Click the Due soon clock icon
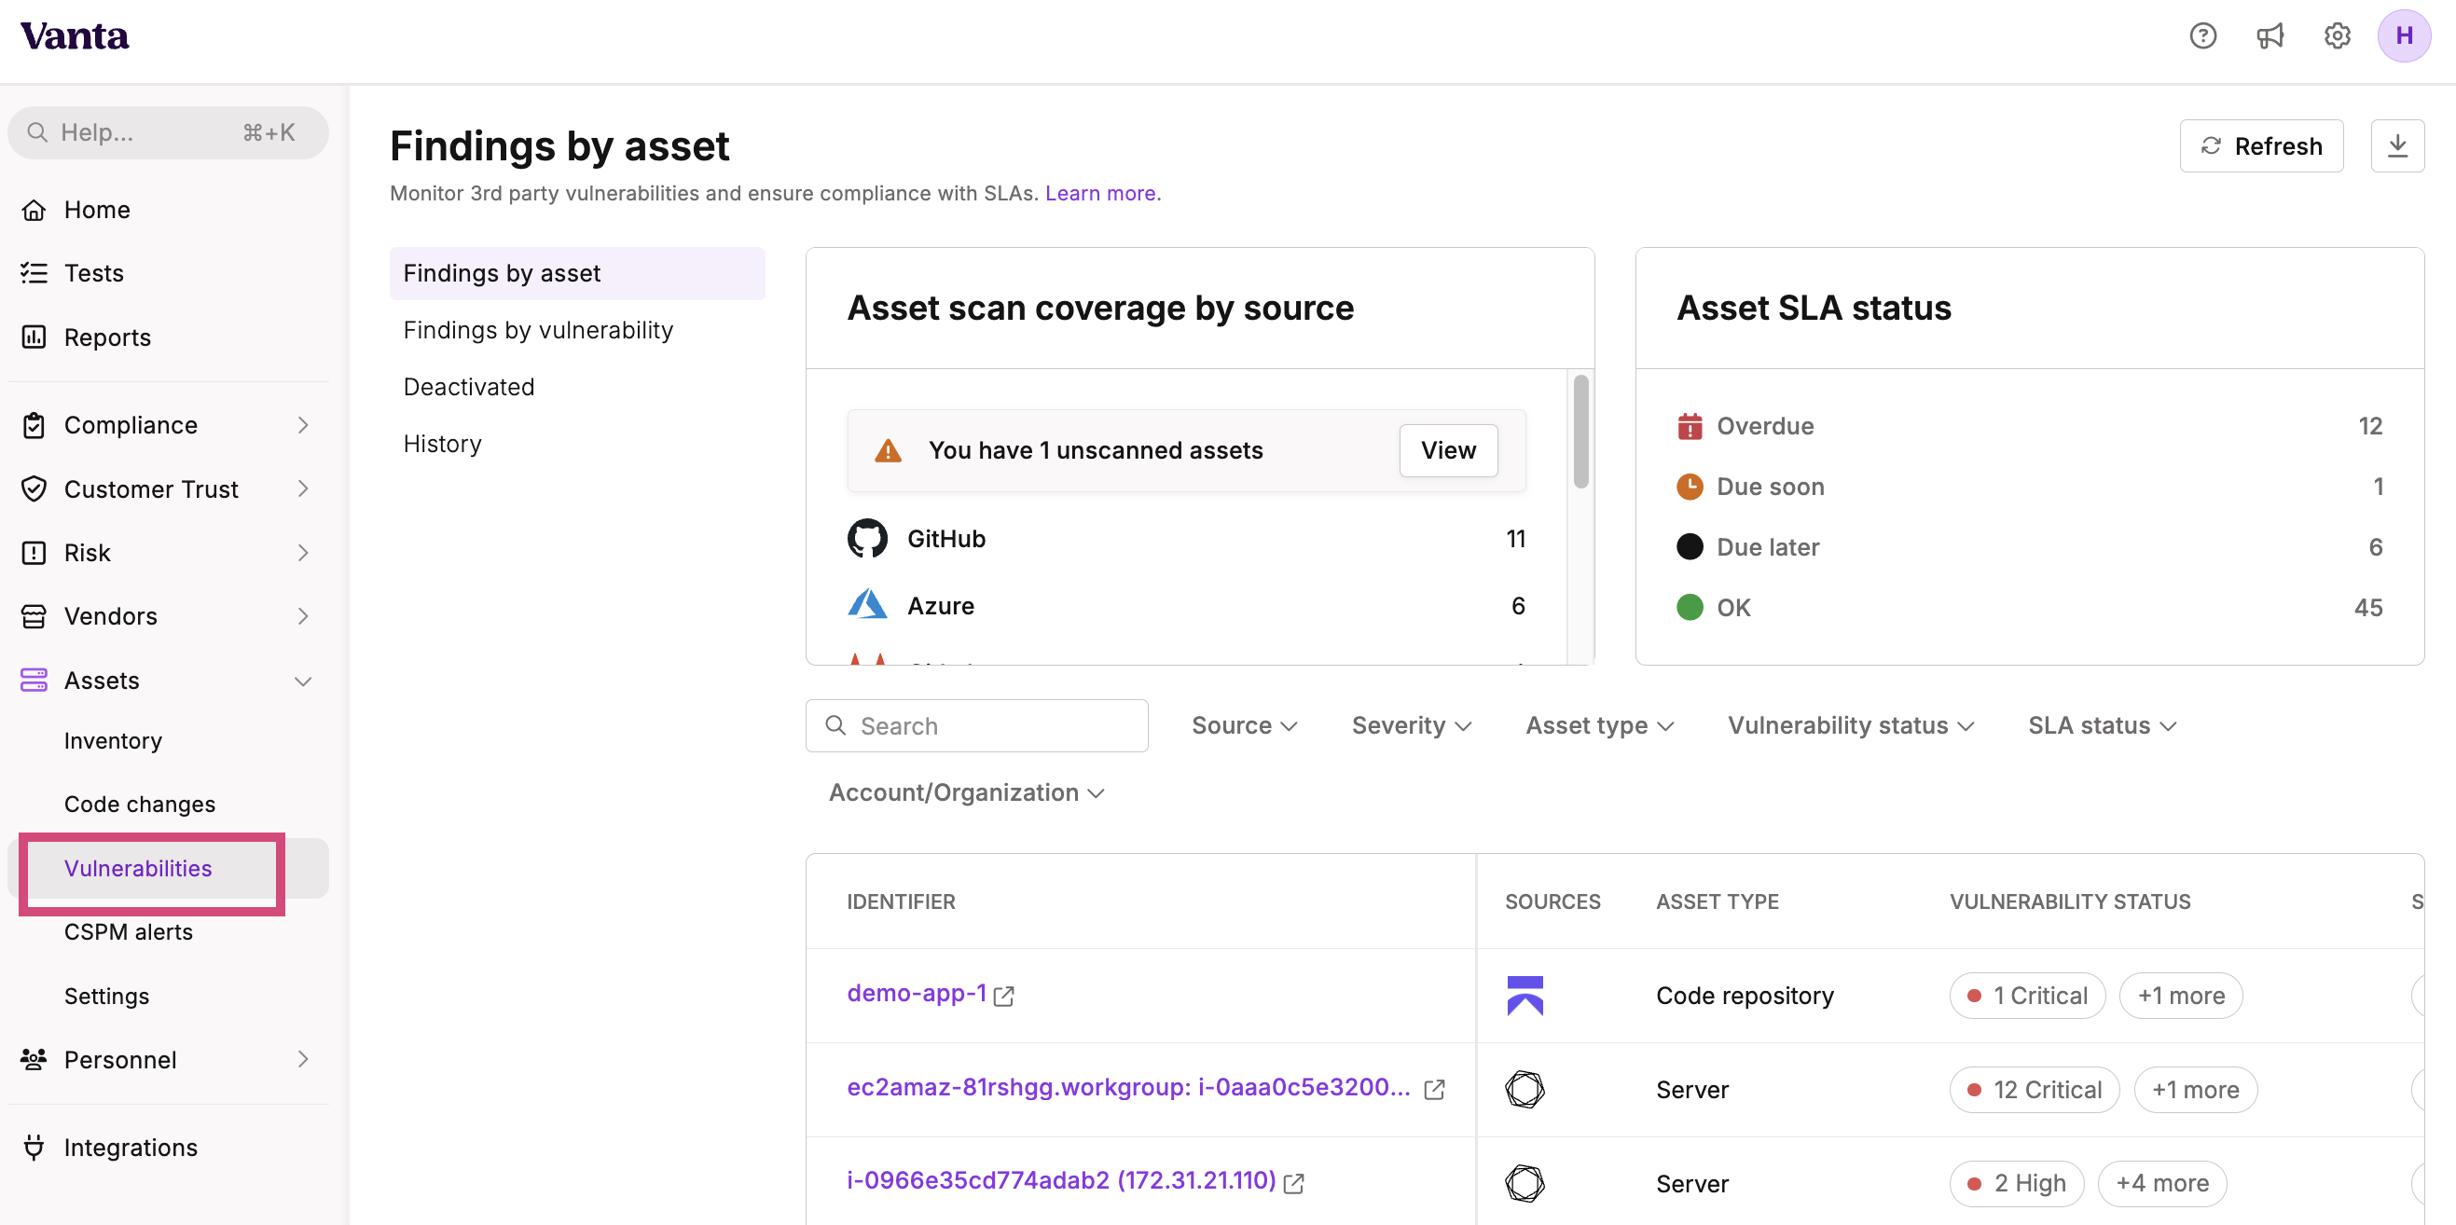The width and height of the screenshot is (2456, 1225). [x=1690, y=488]
